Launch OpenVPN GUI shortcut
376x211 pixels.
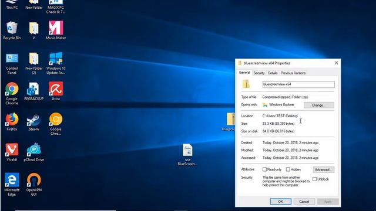click(x=34, y=185)
